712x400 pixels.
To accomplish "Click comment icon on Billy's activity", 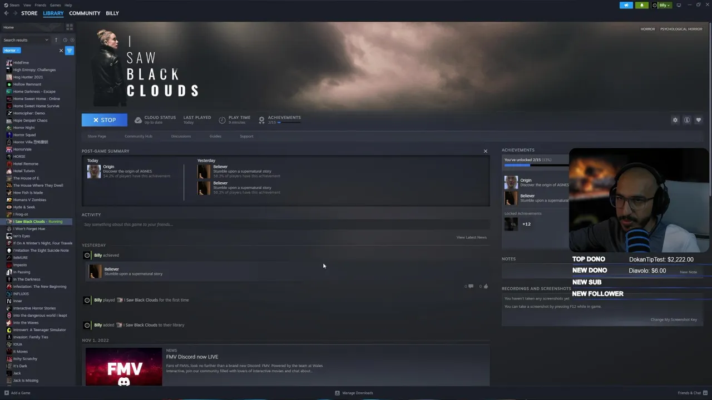I will click(471, 286).
